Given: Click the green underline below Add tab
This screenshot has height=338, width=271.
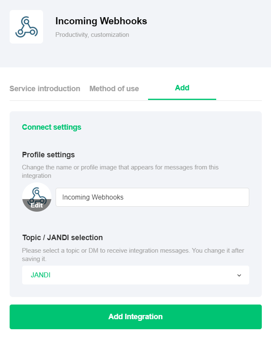Looking at the screenshot, I should coord(182,100).
